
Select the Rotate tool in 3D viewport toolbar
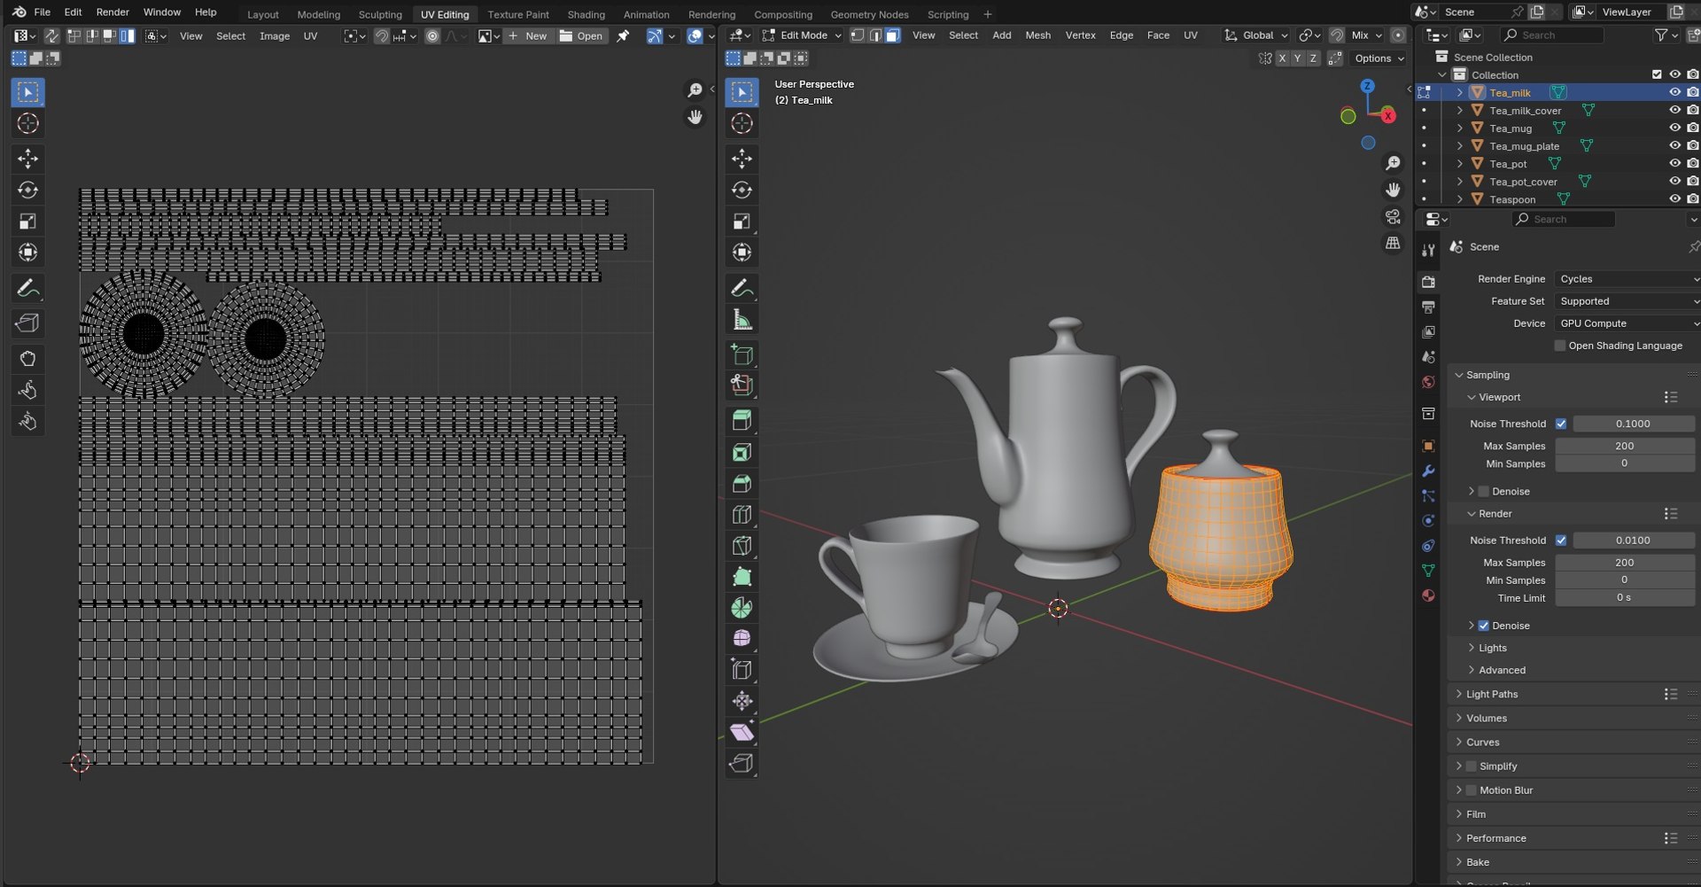click(742, 190)
